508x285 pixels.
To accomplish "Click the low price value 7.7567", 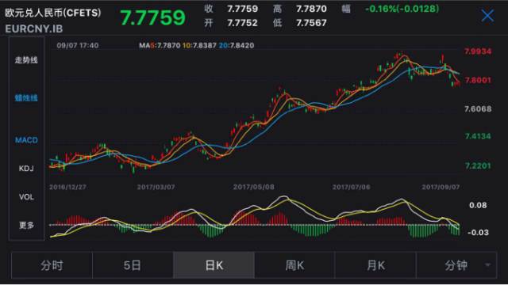I will pos(311,23).
